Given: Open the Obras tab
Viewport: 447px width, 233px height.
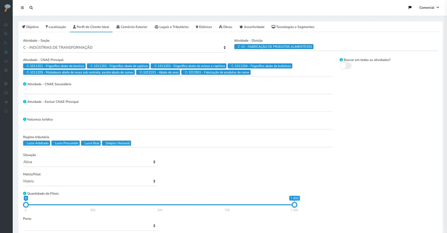Looking at the screenshot, I should click(226, 27).
